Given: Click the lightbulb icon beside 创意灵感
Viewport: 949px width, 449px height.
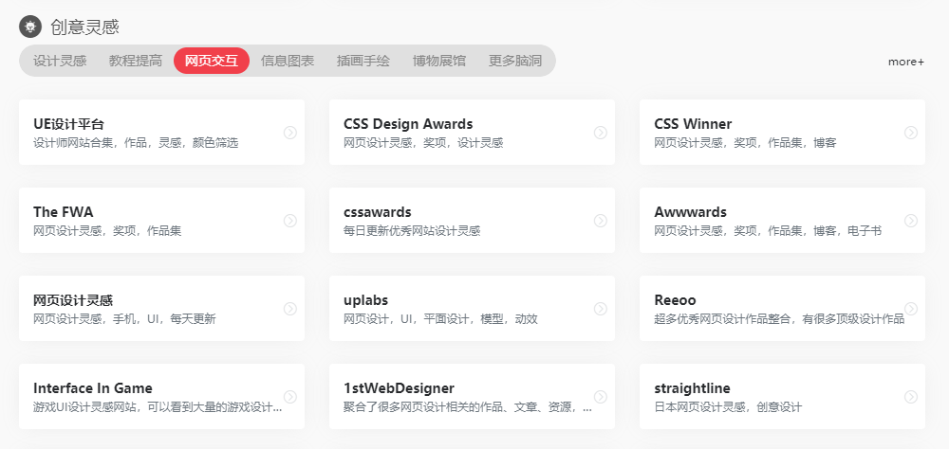Looking at the screenshot, I should 30,27.
